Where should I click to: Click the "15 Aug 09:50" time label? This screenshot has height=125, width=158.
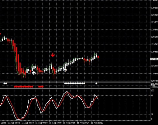tap(28, 123)
